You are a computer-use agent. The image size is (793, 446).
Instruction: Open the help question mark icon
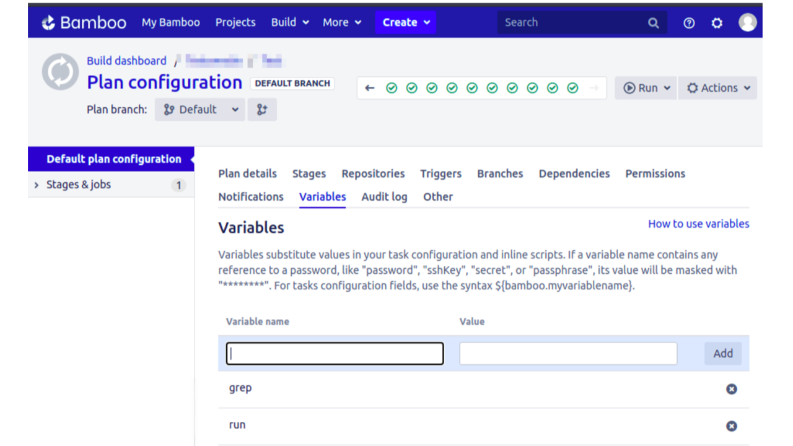(689, 23)
